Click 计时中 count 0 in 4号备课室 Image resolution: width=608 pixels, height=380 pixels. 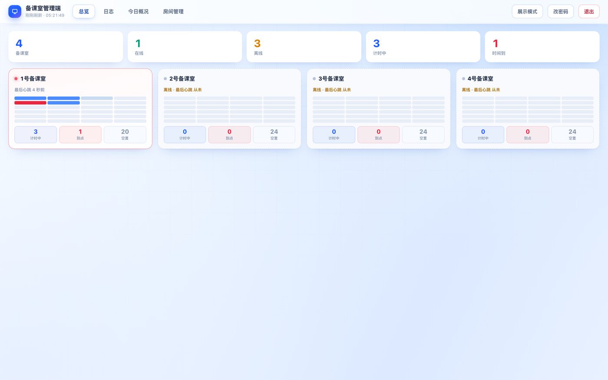click(x=483, y=135)
